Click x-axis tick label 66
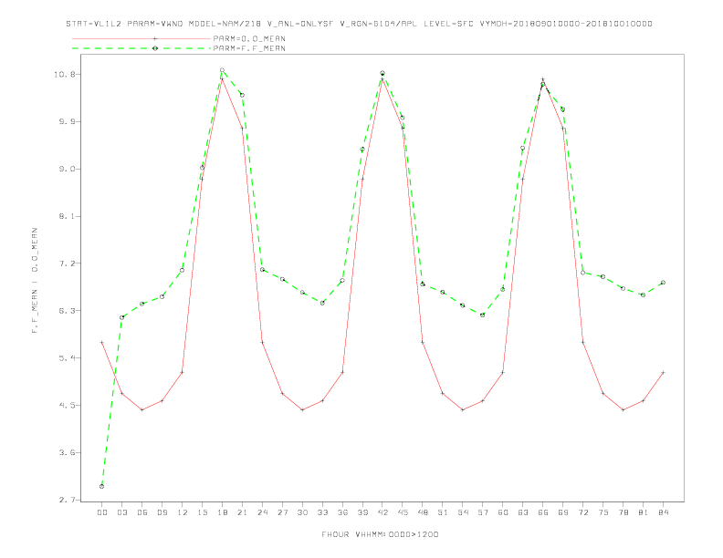Viewport: 723px width, 558px height. (x=543, y=512)
